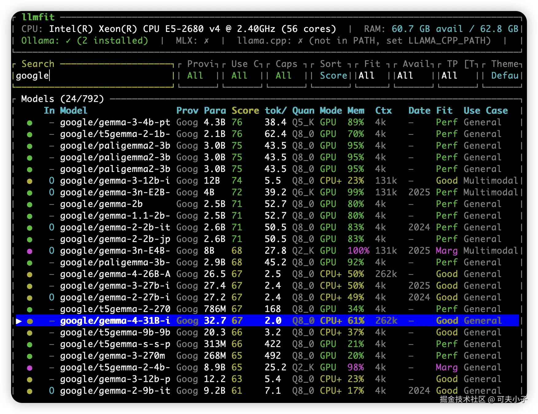This screenshot has width=538, height=414.
Task: Open the TP filter box
Action: 458,76
